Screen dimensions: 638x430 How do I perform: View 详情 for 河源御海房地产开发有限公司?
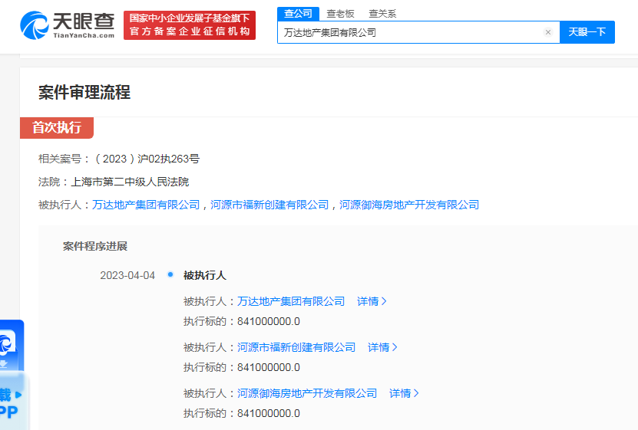404,393
